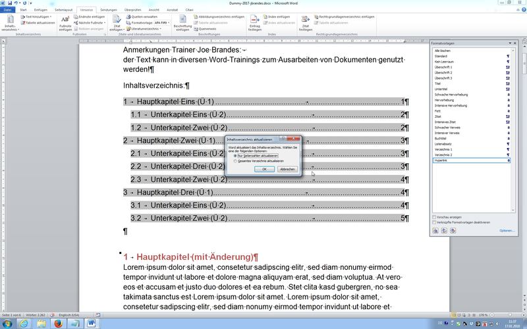
Task: Click Englisch (USA) language in status bar
Action: point(69,315)
